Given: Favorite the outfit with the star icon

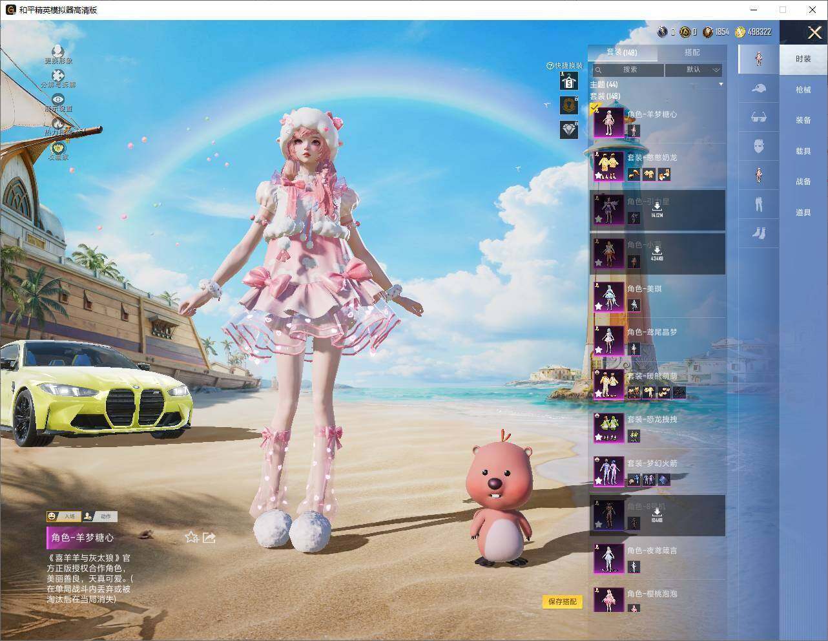Looking at the screenshot, I should click(x=191, y=537).
